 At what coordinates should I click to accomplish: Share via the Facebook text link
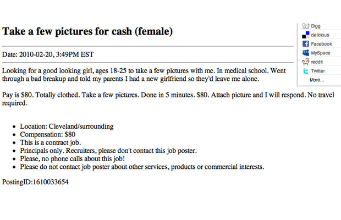click(321, 44)
